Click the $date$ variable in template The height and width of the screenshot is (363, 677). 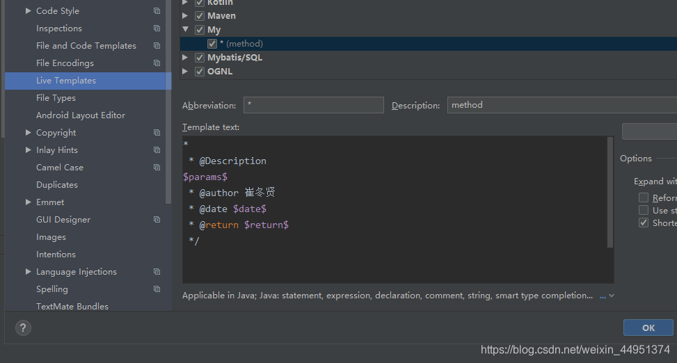tap(250, 209)
